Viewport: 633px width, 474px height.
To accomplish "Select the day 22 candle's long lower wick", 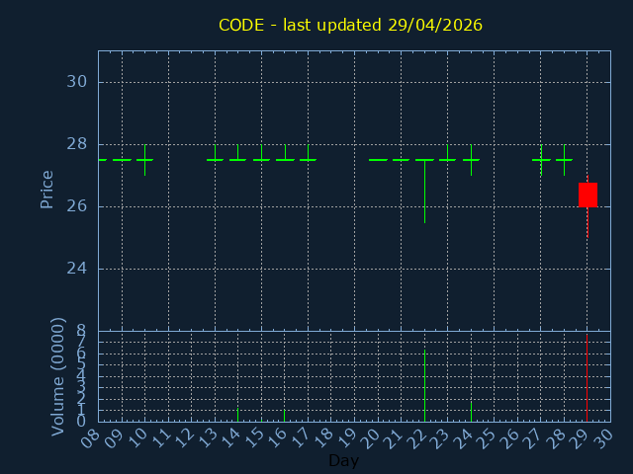I will tap(424, 193).
